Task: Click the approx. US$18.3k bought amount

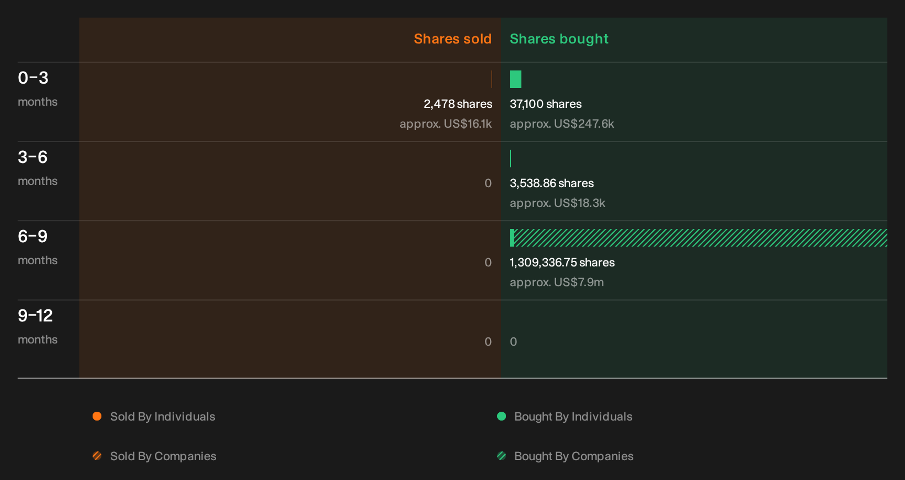Action: click(557, 203)
